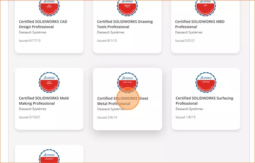The image size is (255, 163).
Task: Select the Weldments badge icon
Action: point(49,156)
